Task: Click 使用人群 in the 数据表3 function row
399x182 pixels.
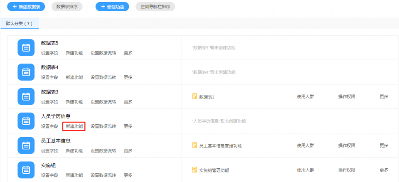Action: click(305, 96)
